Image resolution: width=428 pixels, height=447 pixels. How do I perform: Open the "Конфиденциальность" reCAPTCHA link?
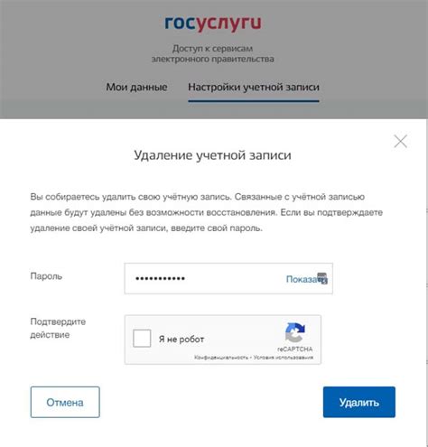[x=221, y=358]
